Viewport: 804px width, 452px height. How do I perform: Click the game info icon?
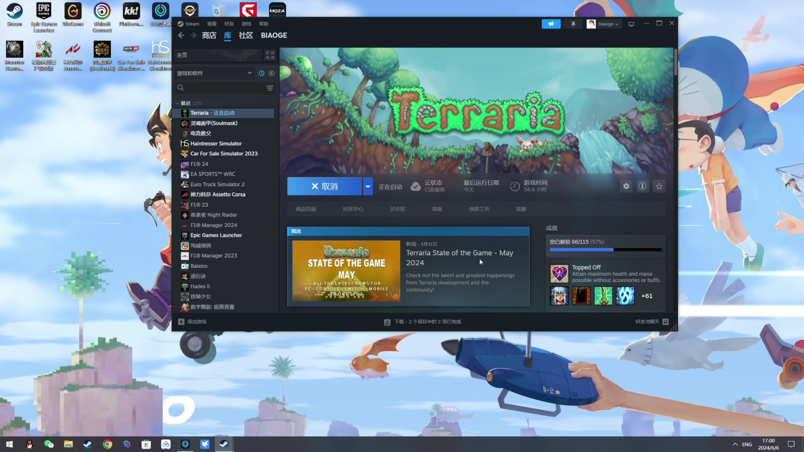[x=642, y=186]
